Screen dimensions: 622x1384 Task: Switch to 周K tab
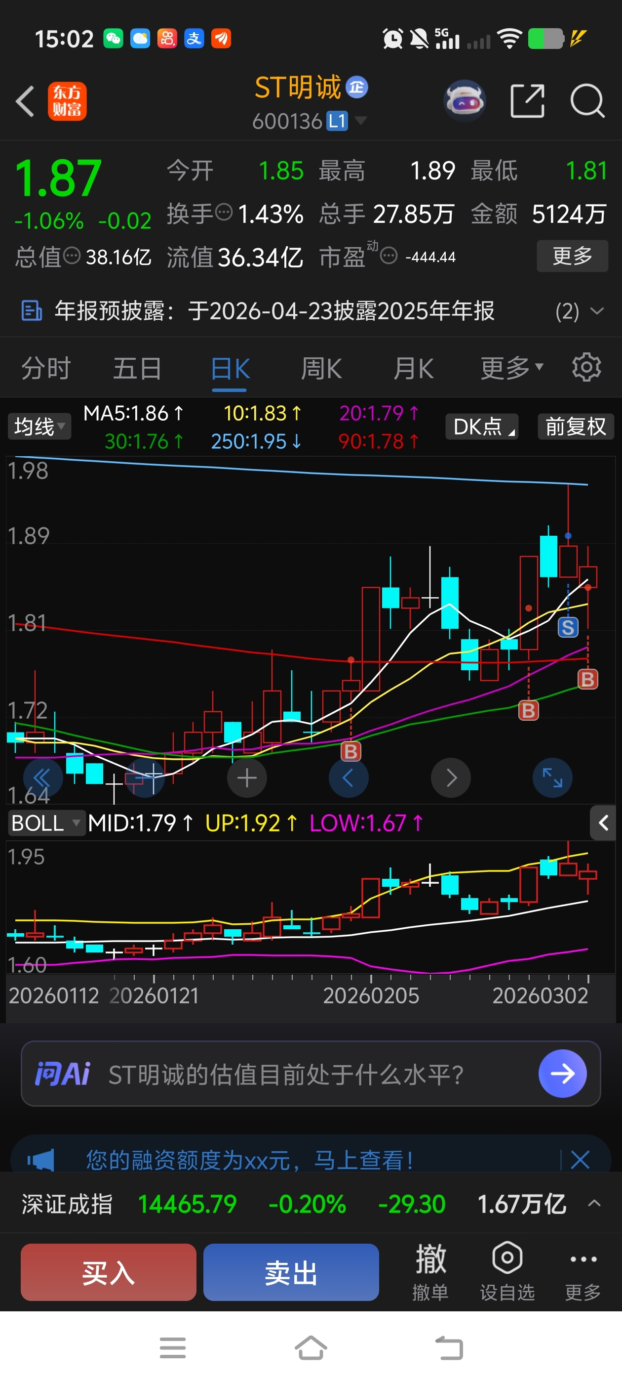pos(321,369)
